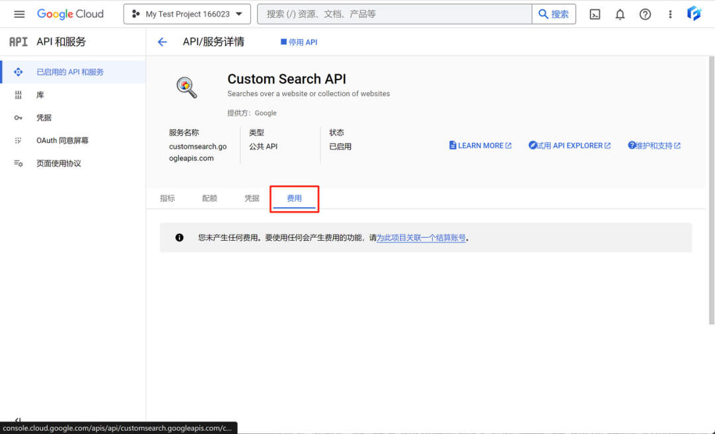Image resolution: width=715 pixels, height=434 pixels.
Task: Click the credentials key icon
Action: [19, 118]
